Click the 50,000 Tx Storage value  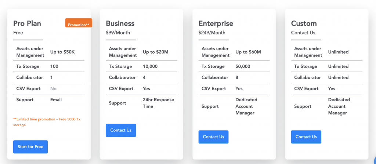243,66
